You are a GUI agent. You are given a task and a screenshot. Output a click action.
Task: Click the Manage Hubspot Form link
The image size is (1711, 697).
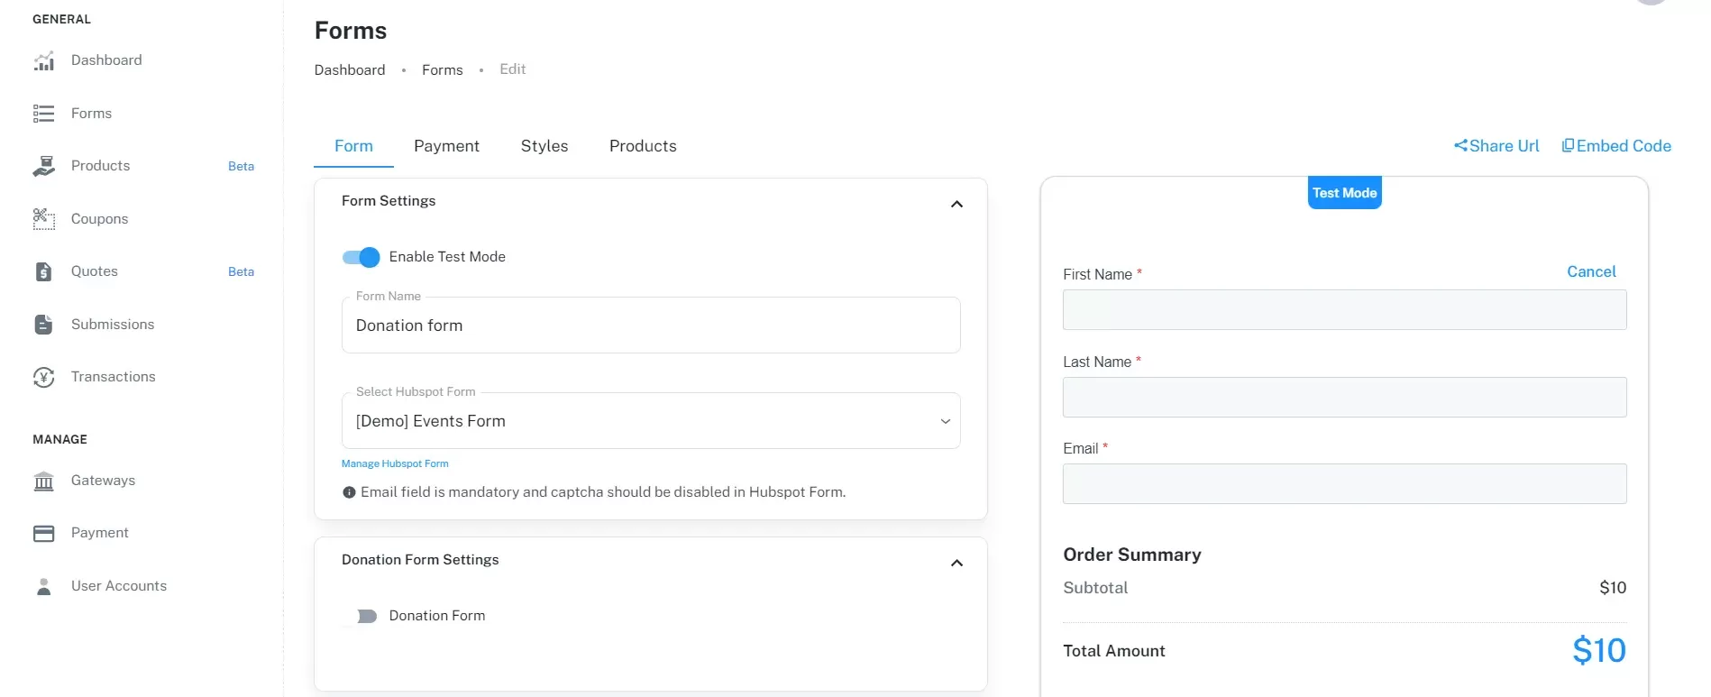click(395, 463)
